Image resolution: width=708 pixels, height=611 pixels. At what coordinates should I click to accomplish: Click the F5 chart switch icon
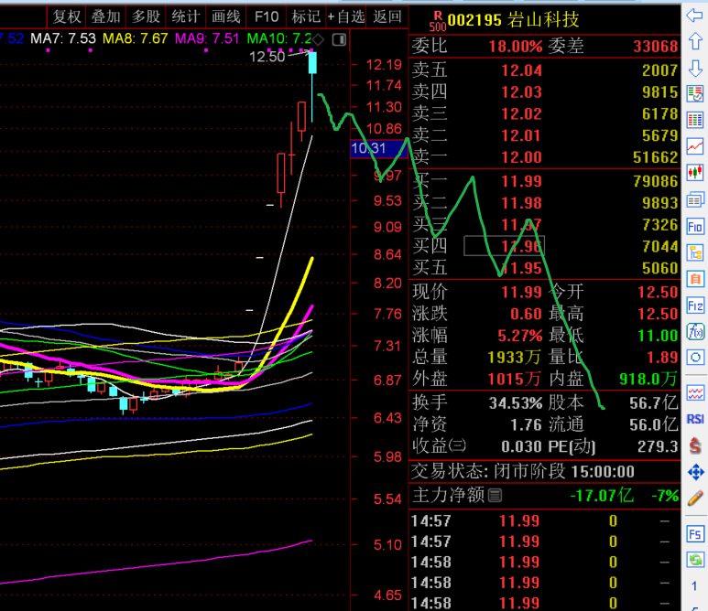695,534
